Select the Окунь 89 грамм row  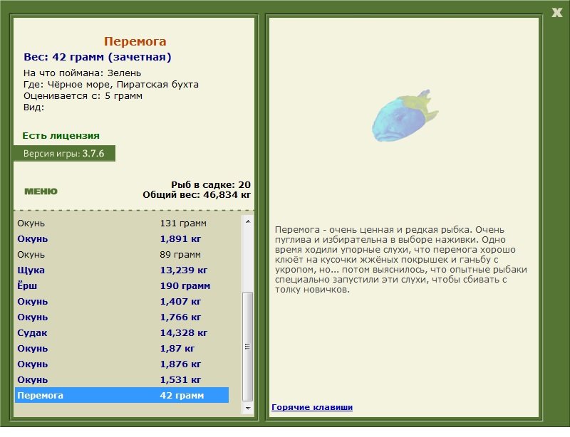[x=122, y=254]
